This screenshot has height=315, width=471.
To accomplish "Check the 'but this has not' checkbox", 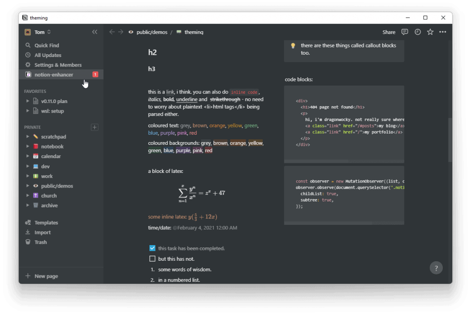I will [x=153, y=259].
